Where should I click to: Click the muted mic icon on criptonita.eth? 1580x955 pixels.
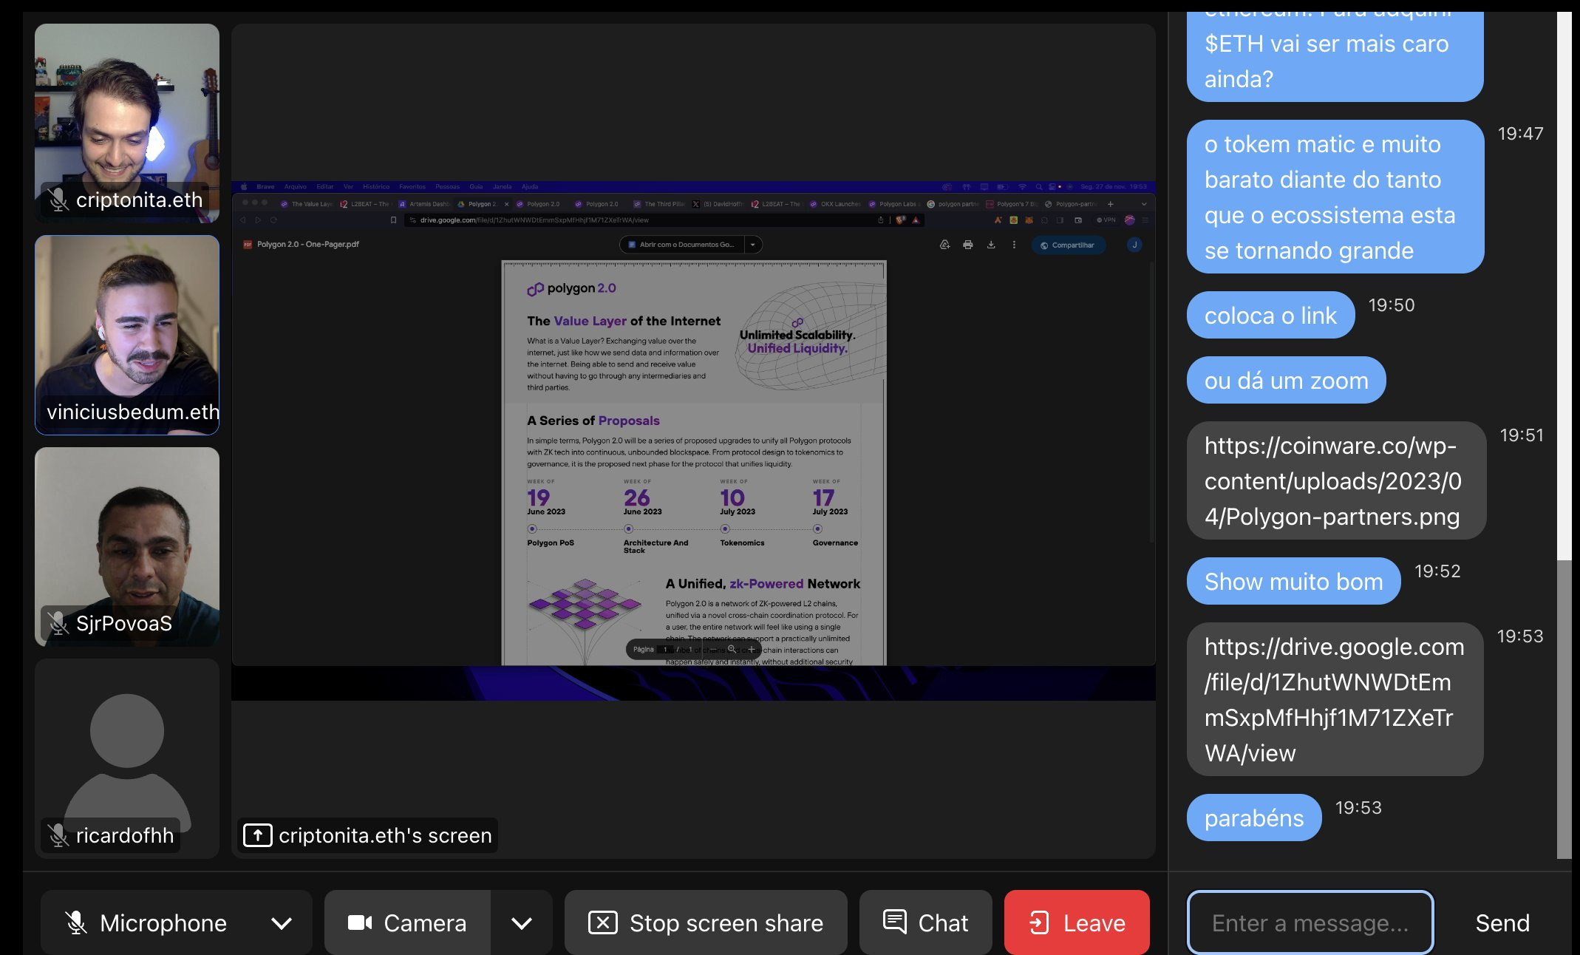tap(58, 200)
